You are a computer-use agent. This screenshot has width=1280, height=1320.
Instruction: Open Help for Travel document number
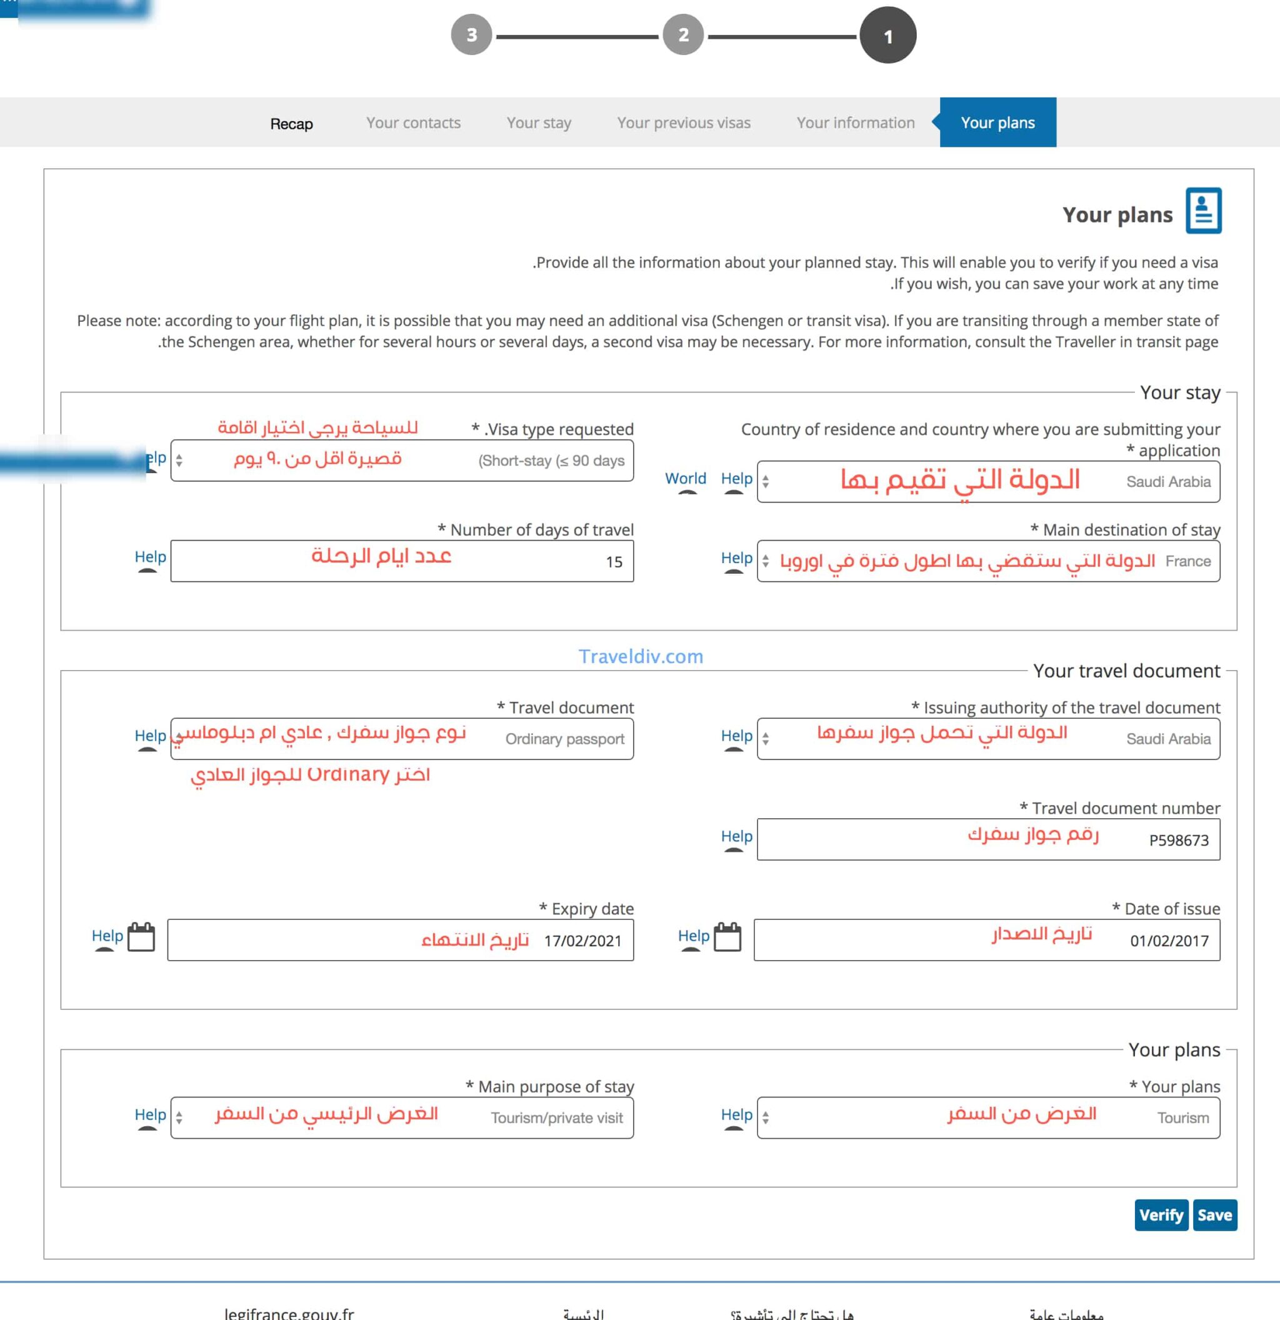point(737,836)
